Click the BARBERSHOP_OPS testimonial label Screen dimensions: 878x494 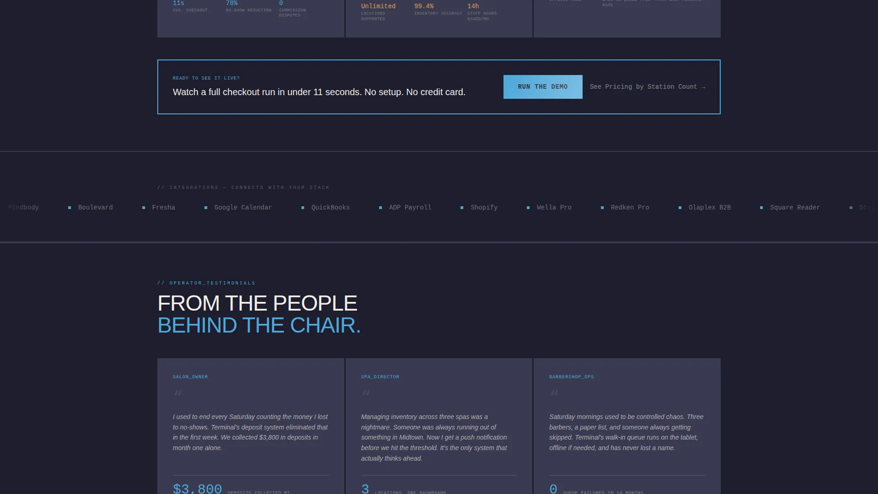click(571, 377)
